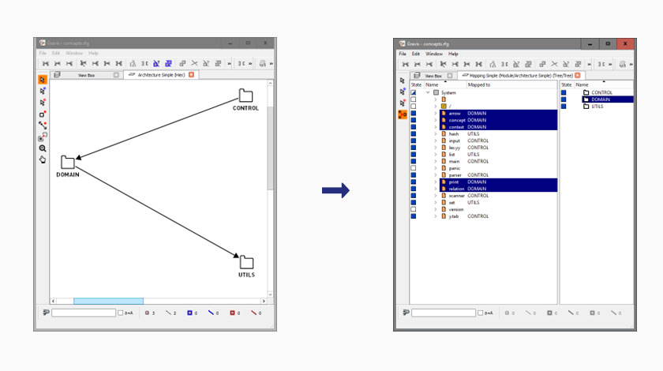Screen dimensions: 663x371
Task: Click the horizontal scrollbar in diagram view
Action: pos(108,301)
